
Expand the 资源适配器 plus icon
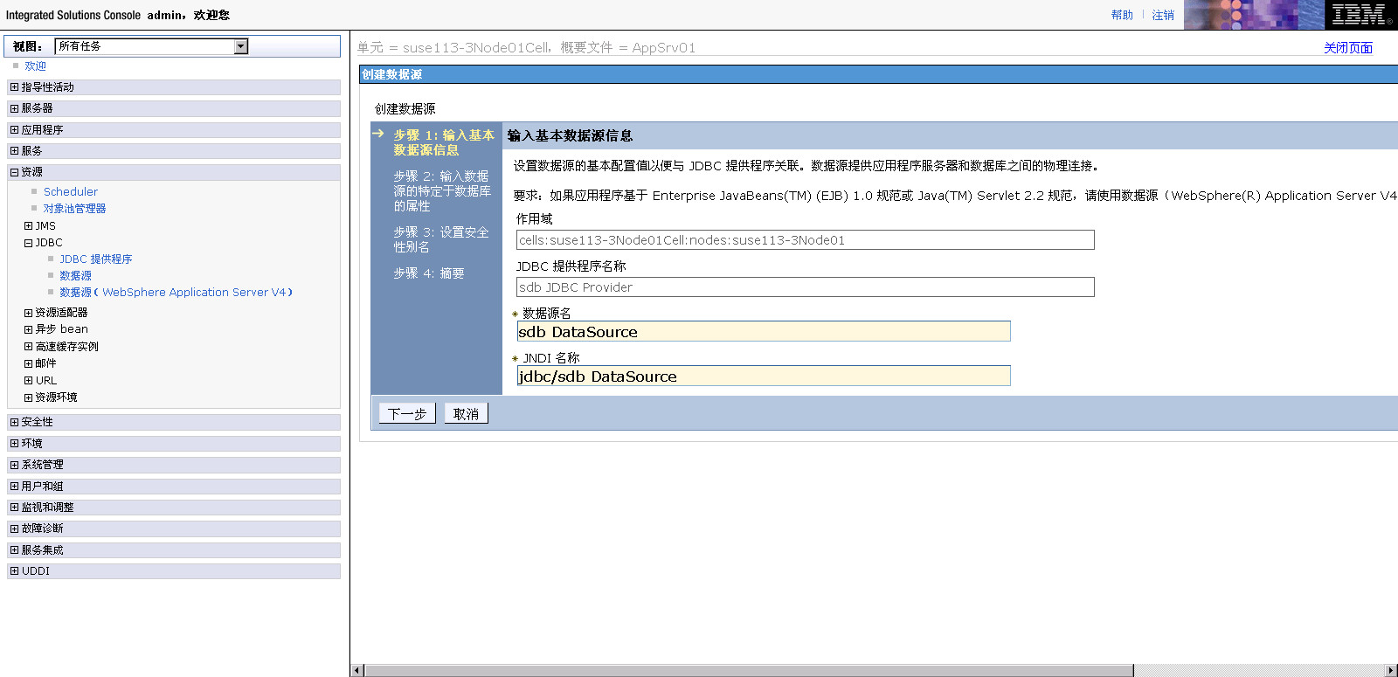(x=29, y=313)
